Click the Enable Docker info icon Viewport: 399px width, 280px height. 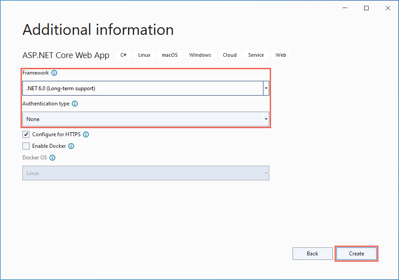(x=71, y=146)
